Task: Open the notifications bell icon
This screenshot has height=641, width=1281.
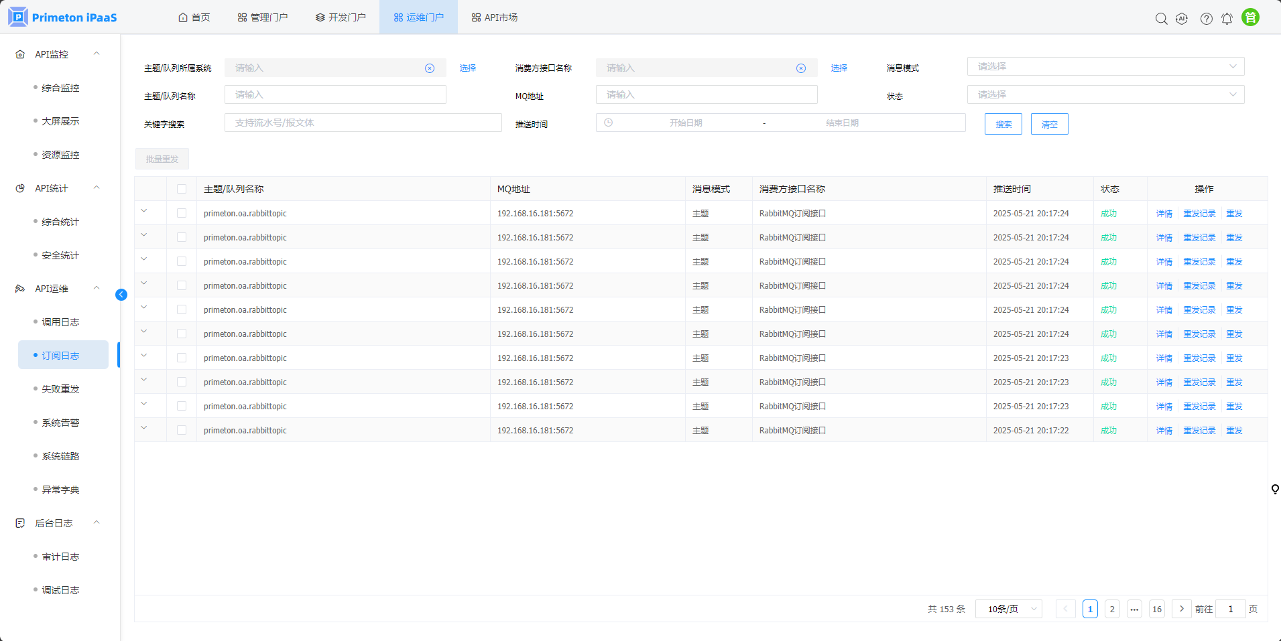Action: point(1227,19)
